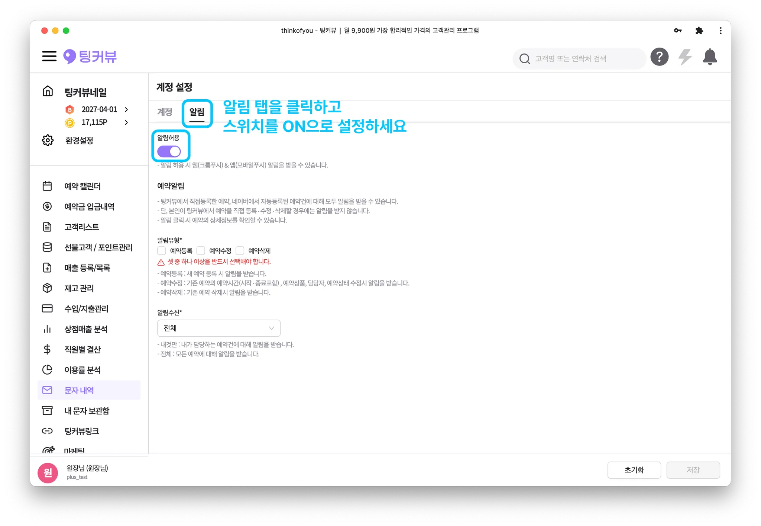The height and width of the screenshot is (526, 761).
Task: Open 재고 관리 box icon
Action: tap(47, 288)
